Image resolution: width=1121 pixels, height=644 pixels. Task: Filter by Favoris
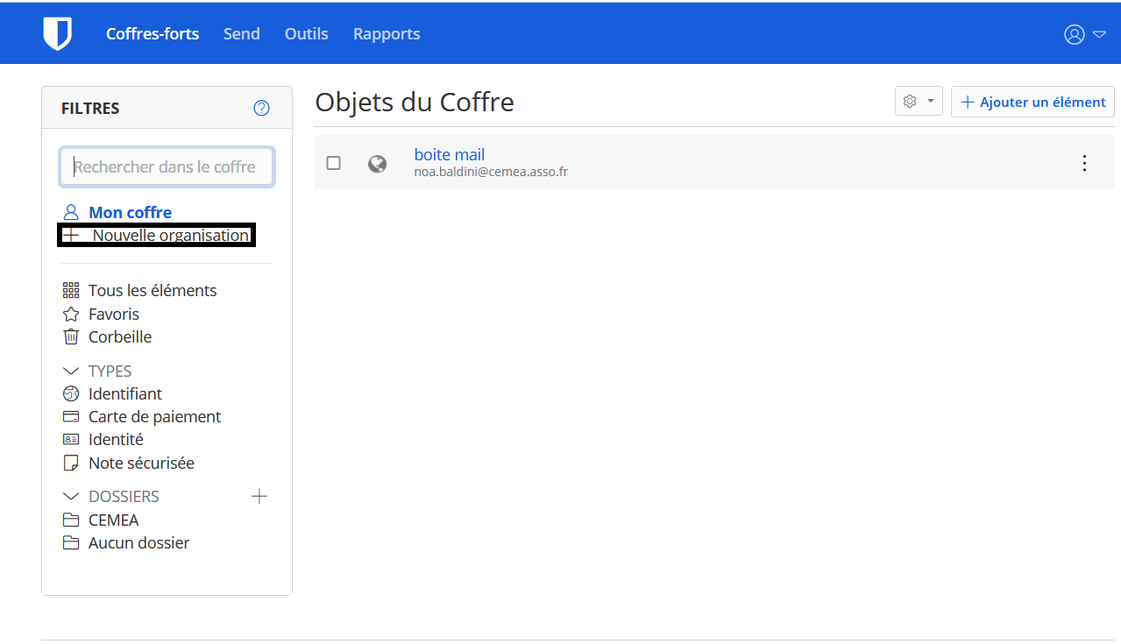pyautogui.click(x=114, y=314)
